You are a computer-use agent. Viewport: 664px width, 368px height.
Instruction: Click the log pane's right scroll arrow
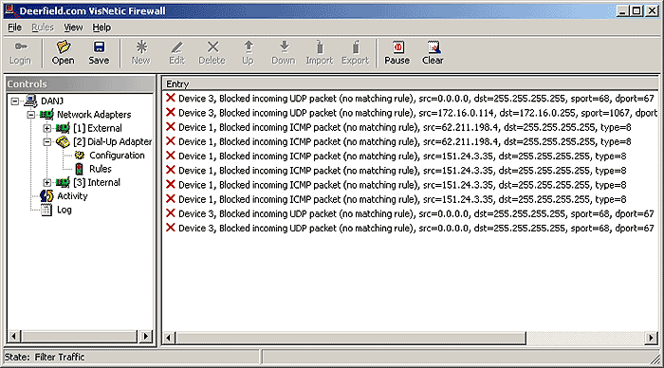coord(651,338)
